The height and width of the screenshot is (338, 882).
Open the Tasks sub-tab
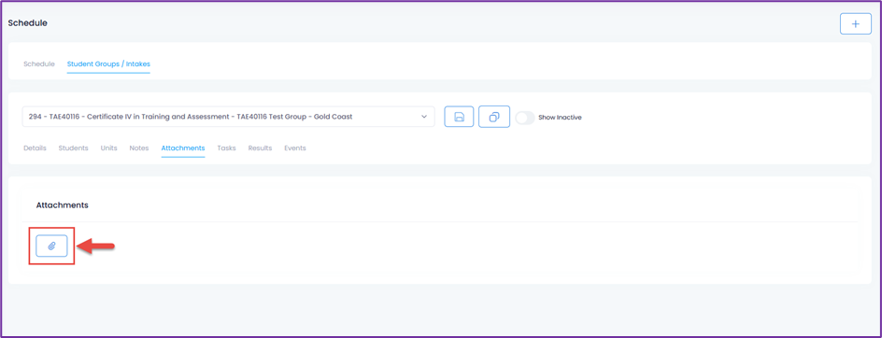226,148
